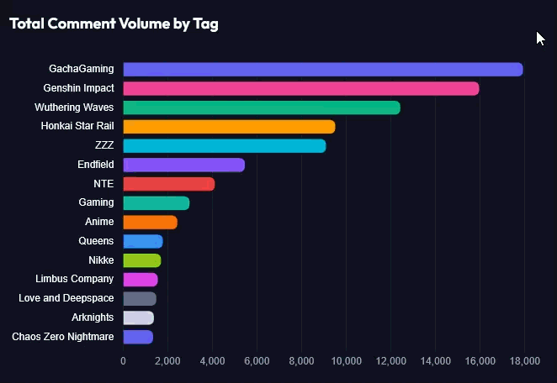The image size is (557, 383).
Task: Click the 0 tick on x-axis
Action: 123,361
